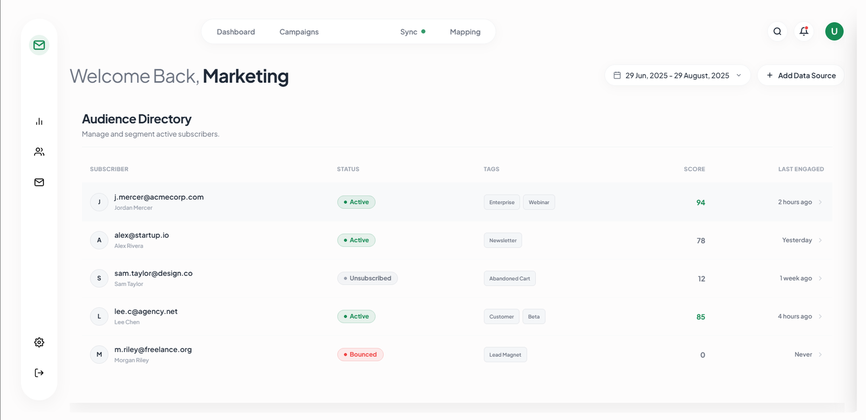
Task: Click the Lead Magnet tag
Action: (505, 355)
